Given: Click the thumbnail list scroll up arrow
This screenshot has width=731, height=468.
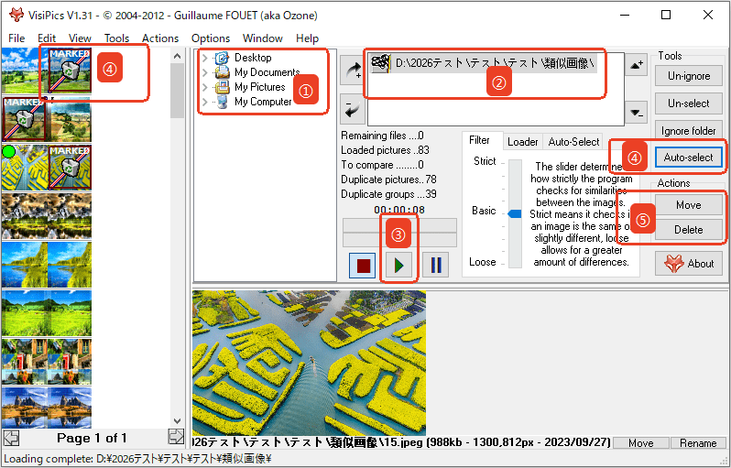Looking at the screenshot, I should point(177,57).
